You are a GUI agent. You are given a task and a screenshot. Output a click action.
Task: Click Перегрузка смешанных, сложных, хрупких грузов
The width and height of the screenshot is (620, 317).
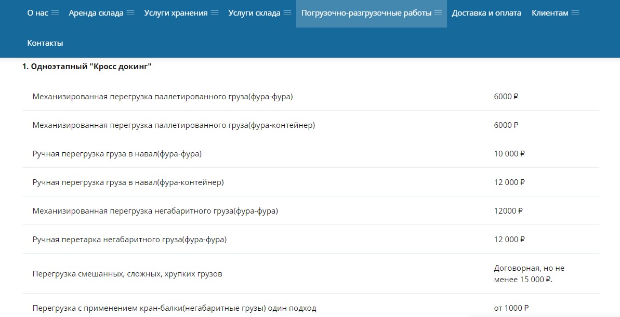pyautogui.click(x=127, y=273)
